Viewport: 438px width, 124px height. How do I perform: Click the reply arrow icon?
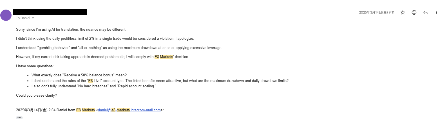tap(425, 12)
